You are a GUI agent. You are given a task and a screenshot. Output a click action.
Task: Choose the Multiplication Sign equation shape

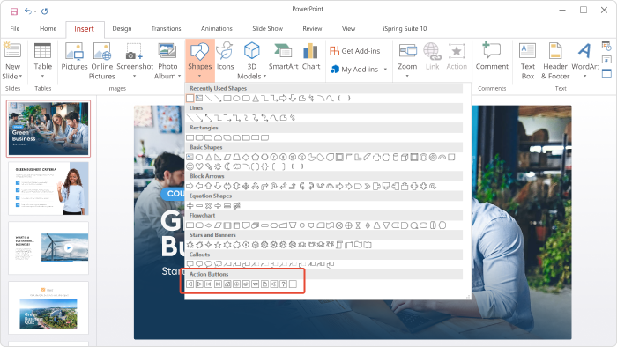pyautogui.click(x=209, y=205)
